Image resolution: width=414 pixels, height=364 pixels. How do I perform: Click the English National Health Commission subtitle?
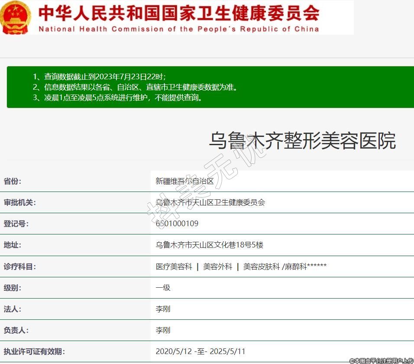tap(179, 29)
